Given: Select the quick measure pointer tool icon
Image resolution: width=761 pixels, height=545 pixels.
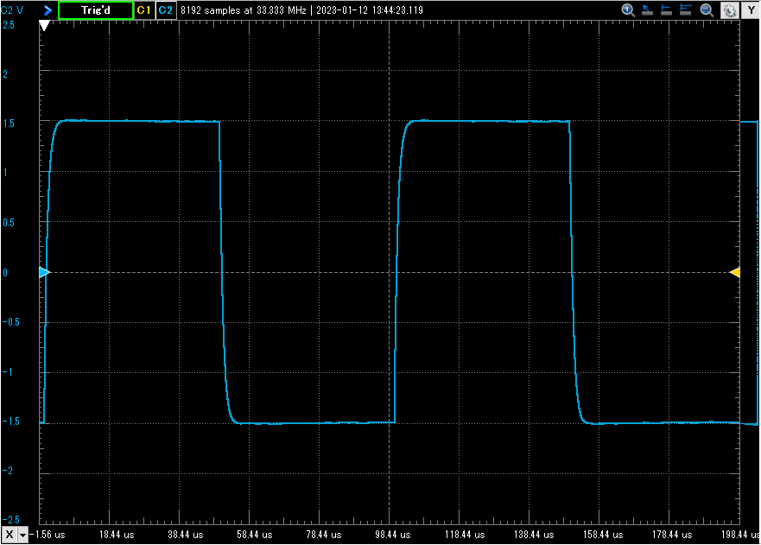Looking at the screenshot, I should click(x=647, y=10).
